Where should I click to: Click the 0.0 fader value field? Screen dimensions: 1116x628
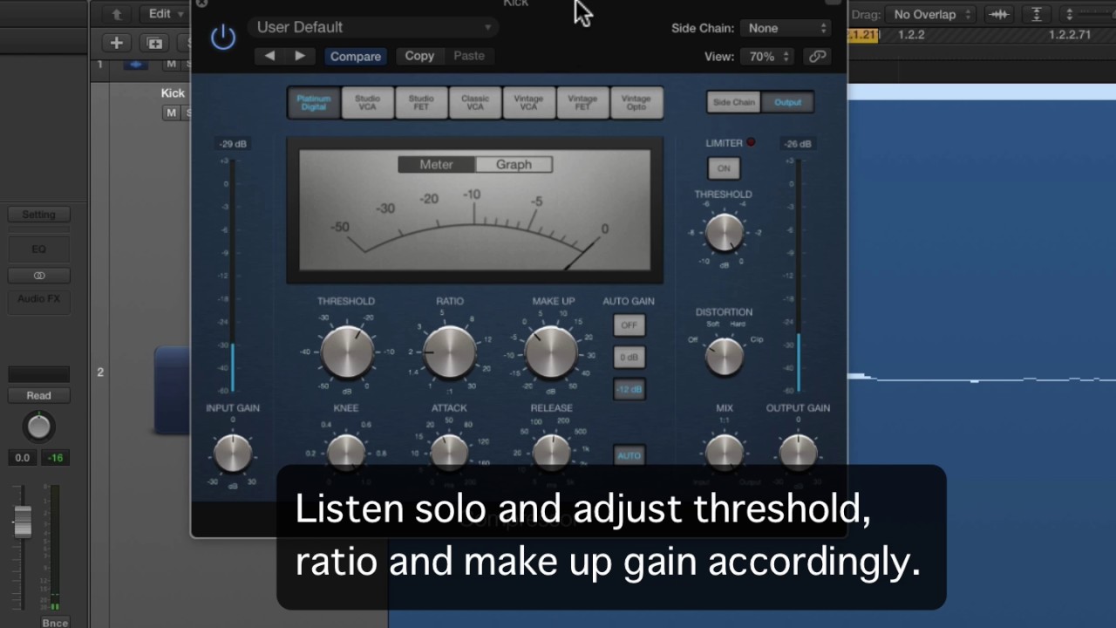22,458
